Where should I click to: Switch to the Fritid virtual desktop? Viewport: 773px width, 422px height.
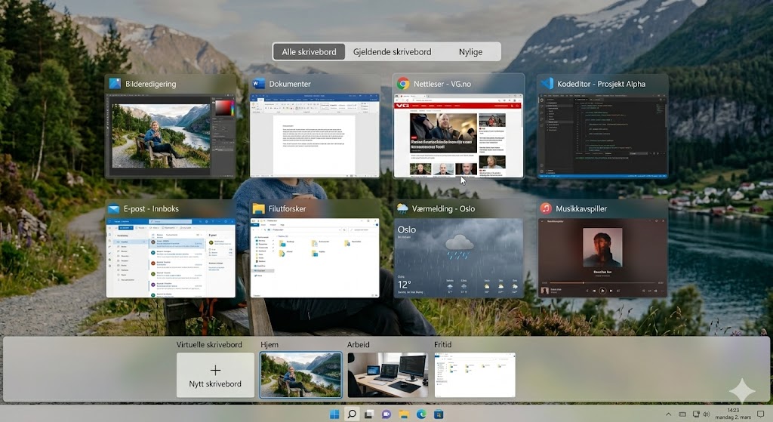(475, 375)
